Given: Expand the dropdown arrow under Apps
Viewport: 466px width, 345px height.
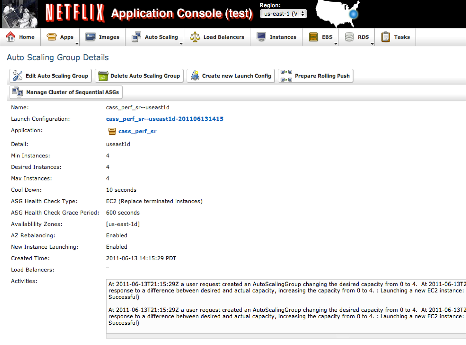Looking at the screenshot, I should pos(78,44).
